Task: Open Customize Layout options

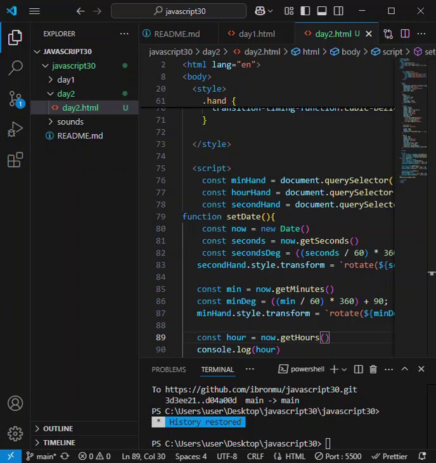Action: point(289,11)
